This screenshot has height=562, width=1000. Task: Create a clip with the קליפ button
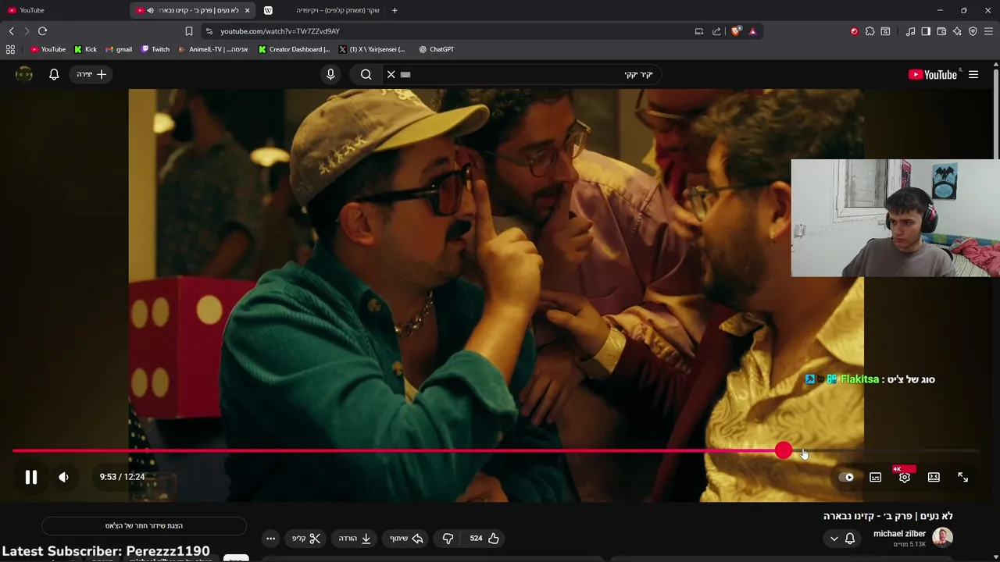tap(306, 538)
